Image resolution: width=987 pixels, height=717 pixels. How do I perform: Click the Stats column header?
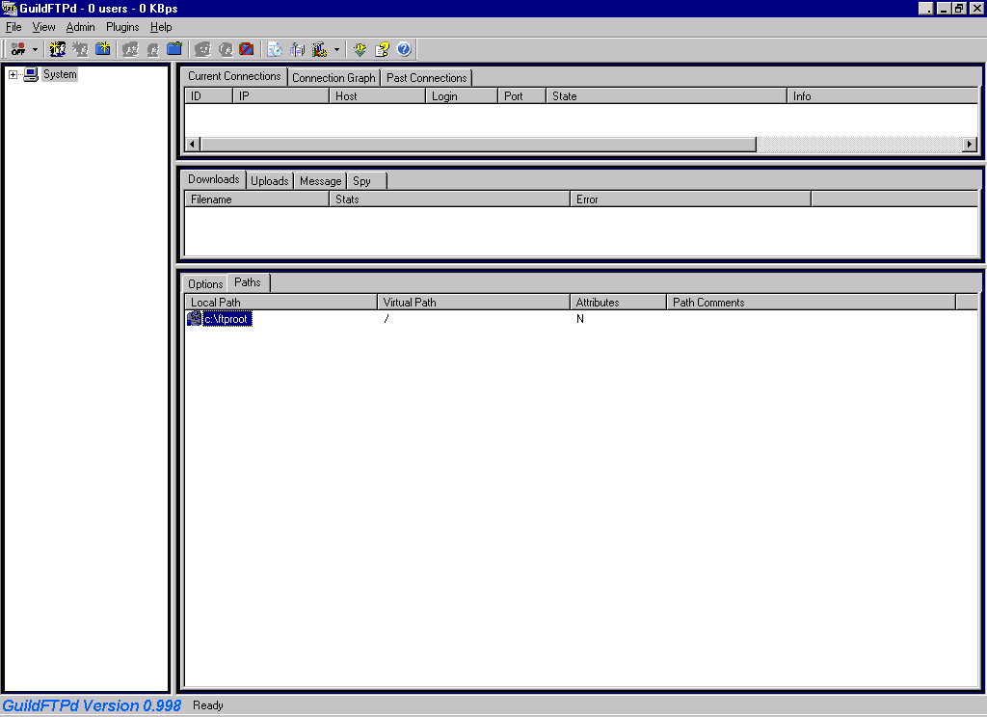click(x=449, y=199)
